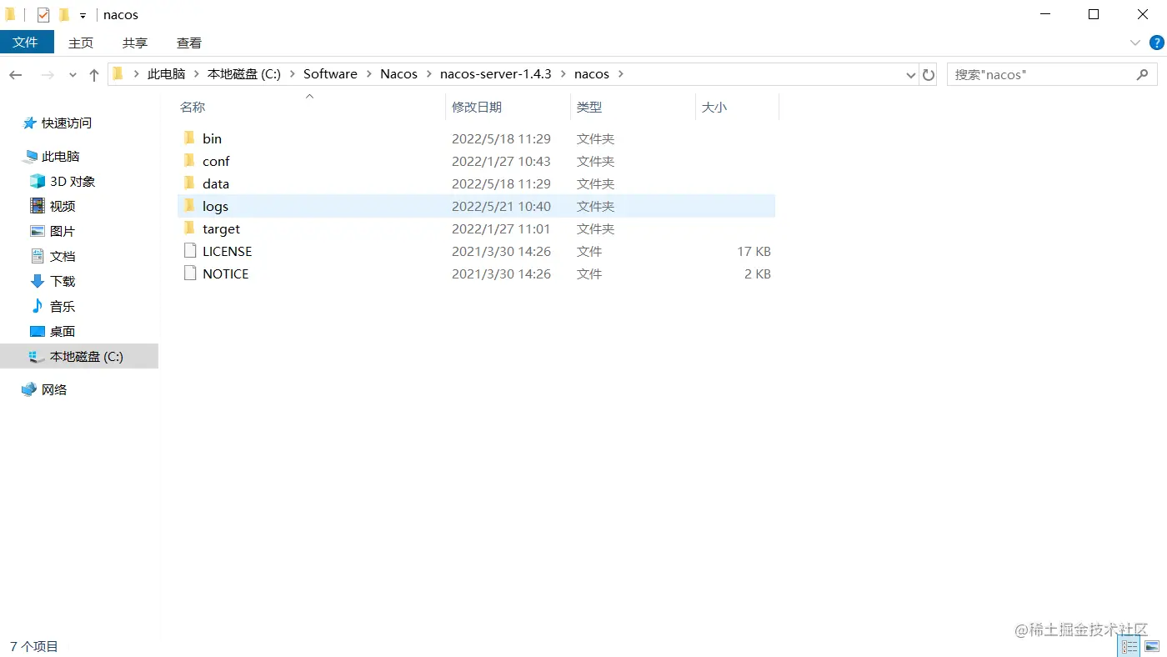Click the Documents (文档) icon in sidebar
This screenshot has height=657, width=1167.
[38, 256]
